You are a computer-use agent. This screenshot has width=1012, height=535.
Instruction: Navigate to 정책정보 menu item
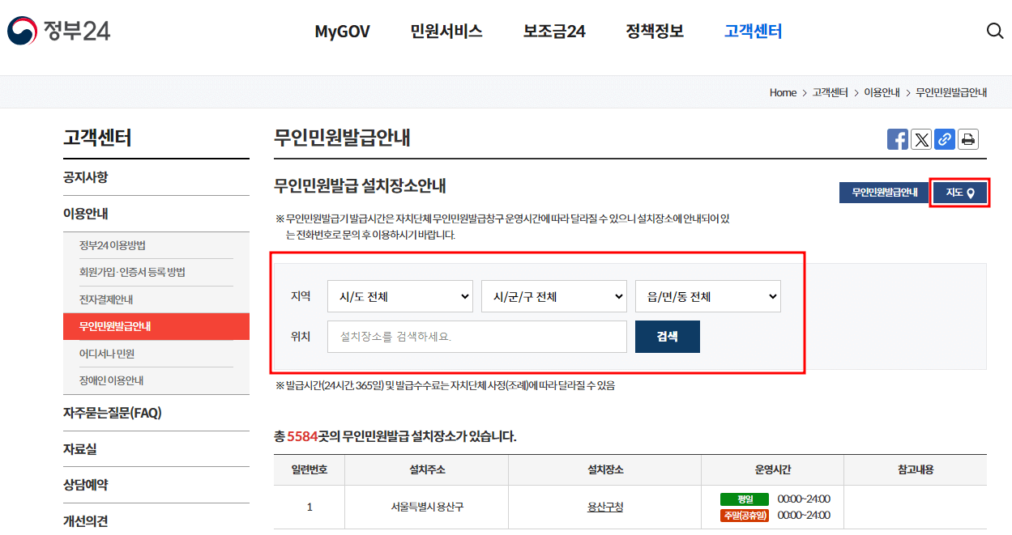click(653, 31)
